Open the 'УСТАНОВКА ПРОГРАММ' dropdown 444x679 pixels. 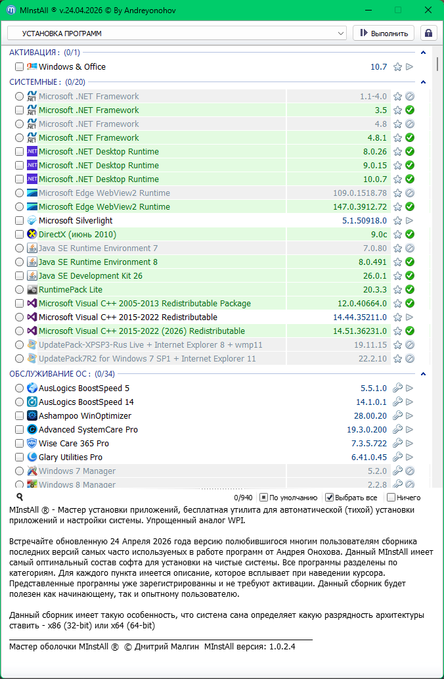177,34
